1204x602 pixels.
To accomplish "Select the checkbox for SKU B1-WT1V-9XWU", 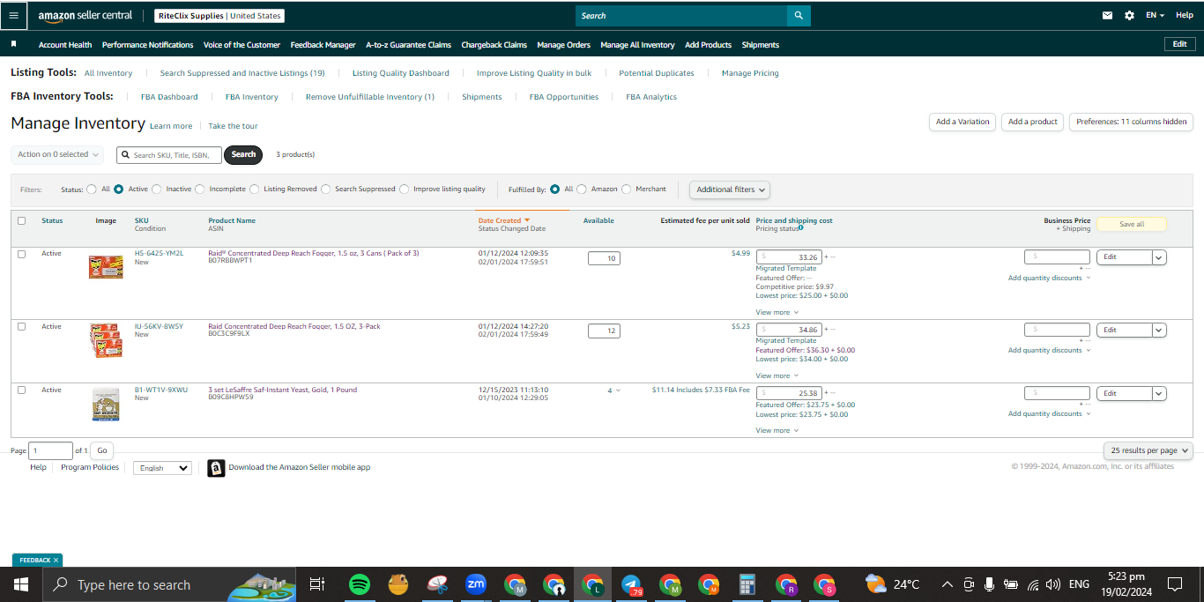I will coord(22,390).
